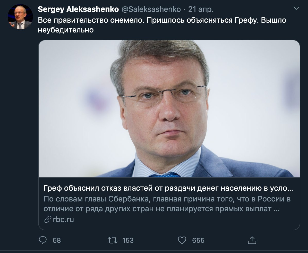Open the @Saleksashenko handle
The width and height of the screenshot is (308, 253).
[151, 9]
